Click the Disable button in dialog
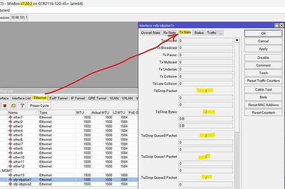The height and width of the screenshot is (189, 285). tap(263, 57)
